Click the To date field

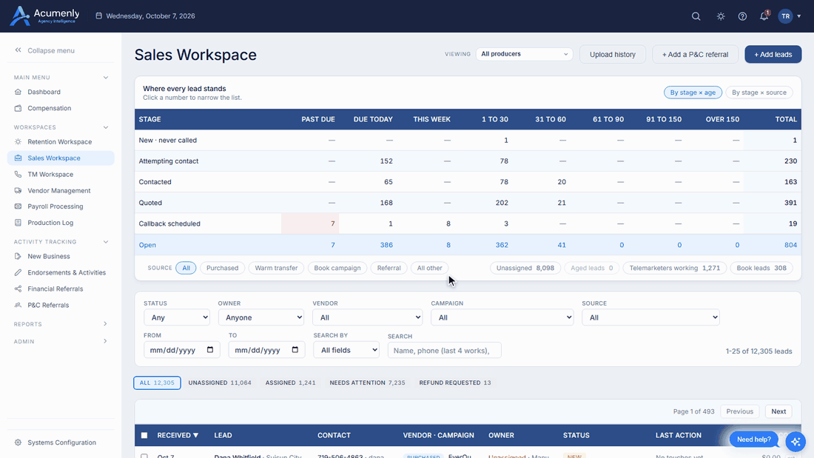[266, 350]
